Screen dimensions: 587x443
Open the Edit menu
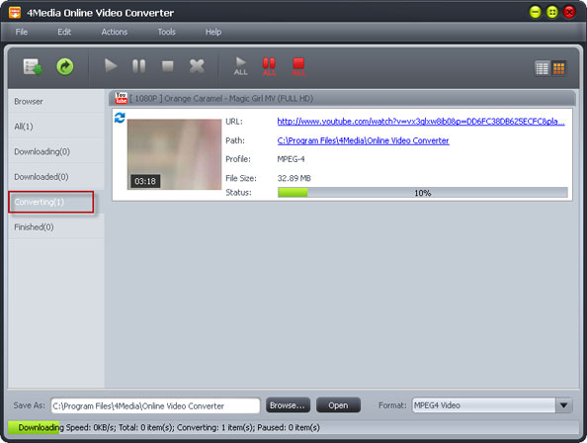tap(64, 32)
